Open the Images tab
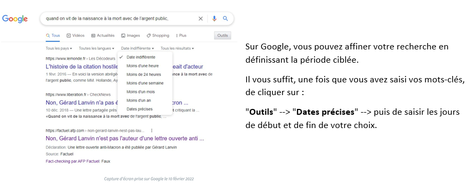Viewport: 469px width, 195px height. click(130, 36)
